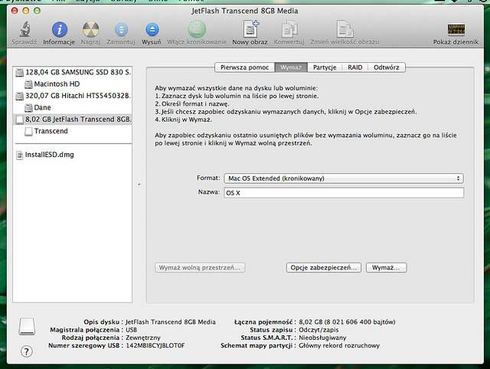
Task: Click the Wymaż wolną przestrzeń button
Action: coord(200,268)
